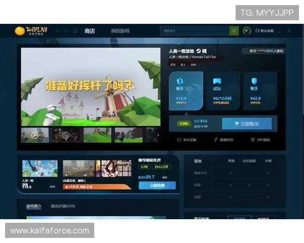Click the Steam platform icon by title
This screenshot has width=304, height=243.
pyautogui.click(x=199, y=51)
